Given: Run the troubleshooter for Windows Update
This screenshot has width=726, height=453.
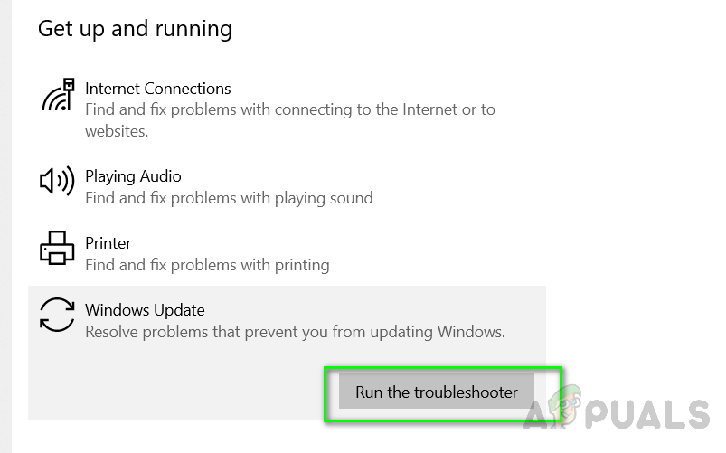Looking at the screenshot, I should click(x=436, y=392).
